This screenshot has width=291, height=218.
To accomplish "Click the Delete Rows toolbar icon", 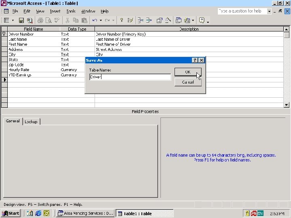I will click(149, 21).
